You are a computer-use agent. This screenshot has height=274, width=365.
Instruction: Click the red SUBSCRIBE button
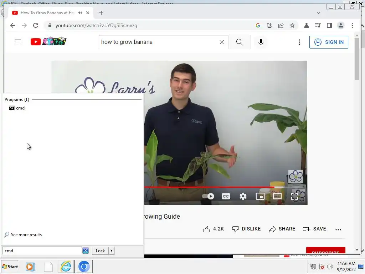coord(326,250)
